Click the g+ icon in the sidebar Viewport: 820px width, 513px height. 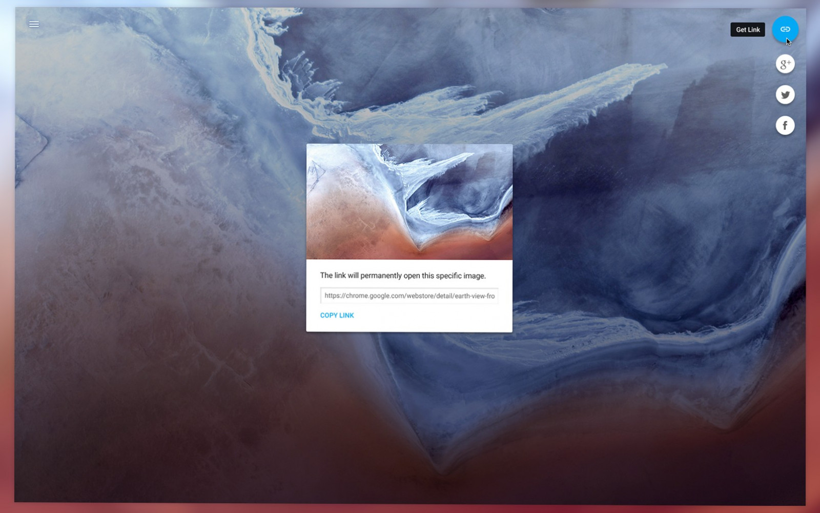pyautogui.click(x=785, y=64)
